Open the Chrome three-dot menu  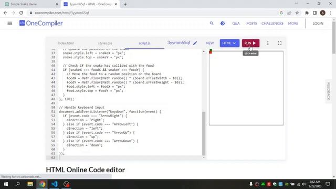tap(331, 13)
